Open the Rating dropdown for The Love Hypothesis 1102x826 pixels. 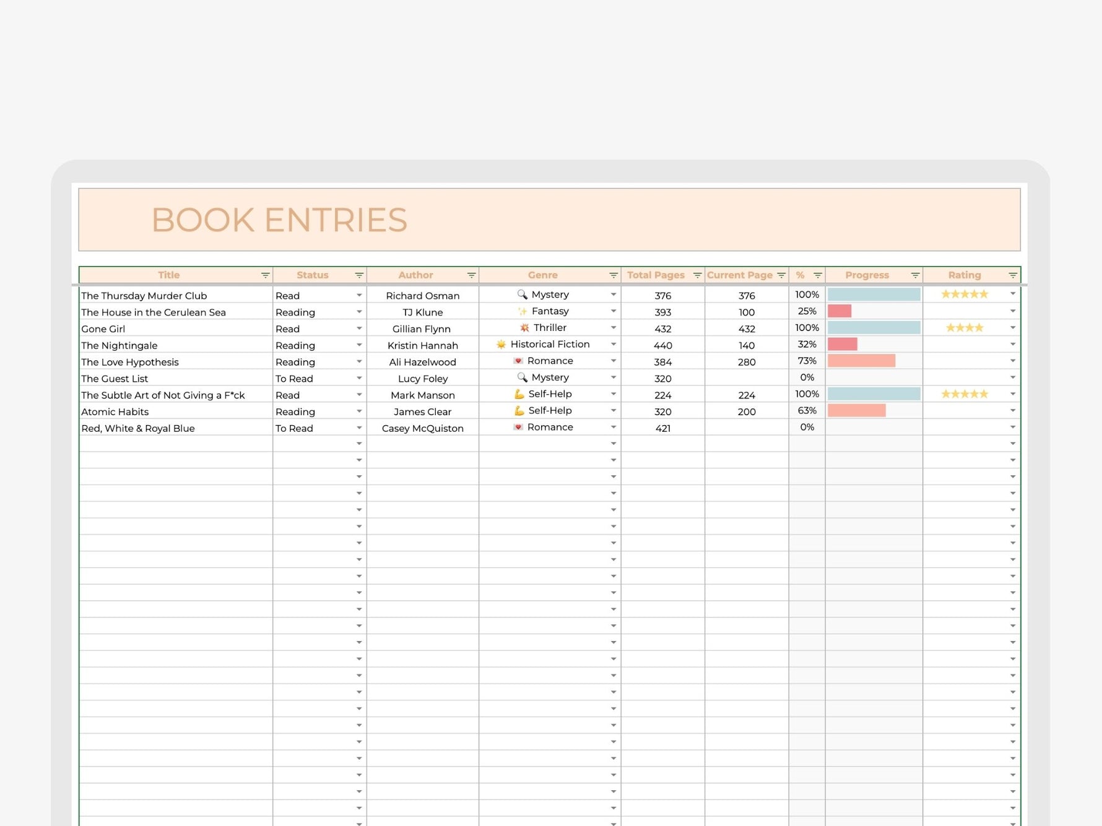coord(1013,361)
